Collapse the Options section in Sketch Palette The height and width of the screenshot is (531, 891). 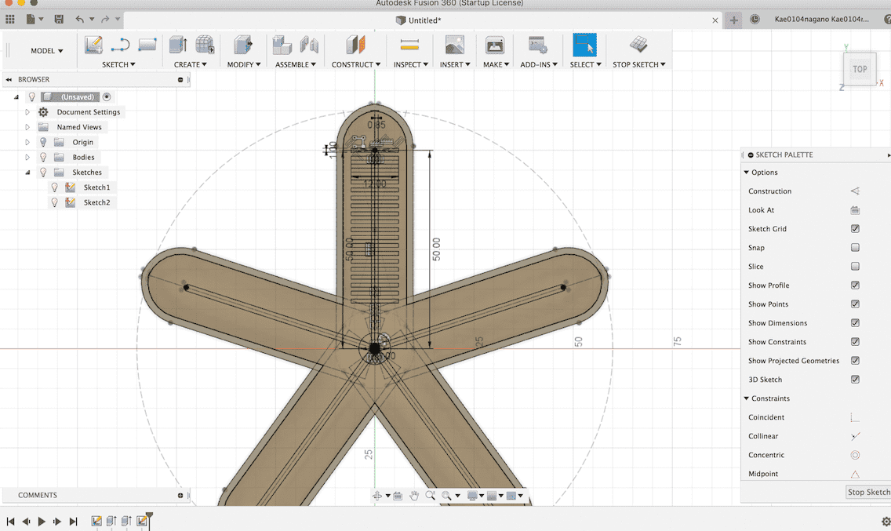(x=747, y=173)
